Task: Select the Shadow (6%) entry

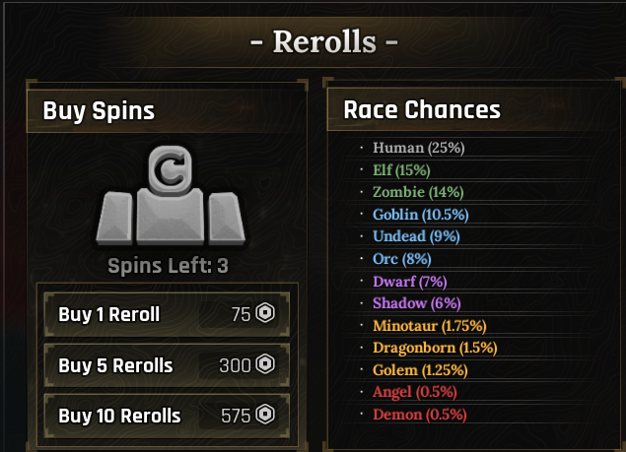Action: point(416,303)
